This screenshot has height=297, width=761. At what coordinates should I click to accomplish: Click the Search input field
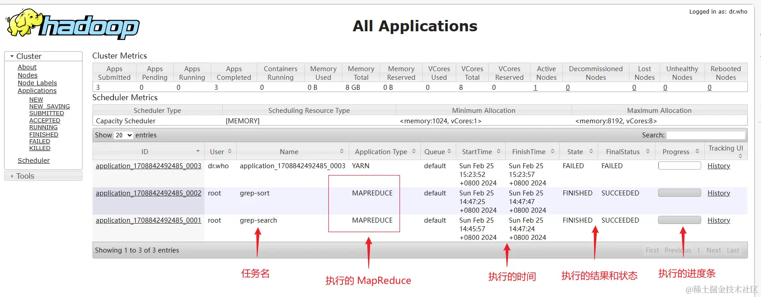point(706,135)
